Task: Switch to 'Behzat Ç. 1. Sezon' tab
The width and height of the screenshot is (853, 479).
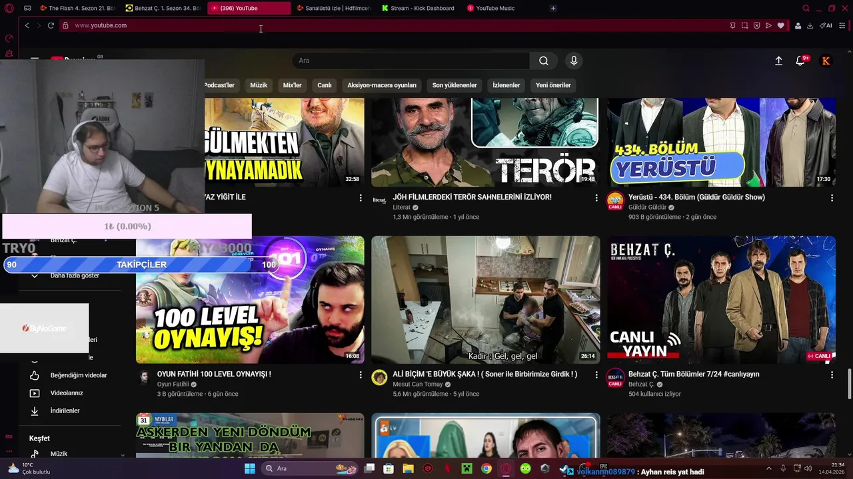Action: 164,8
